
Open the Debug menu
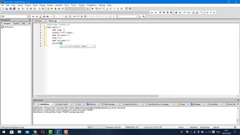pyautogui.click(x=42, y=5)
